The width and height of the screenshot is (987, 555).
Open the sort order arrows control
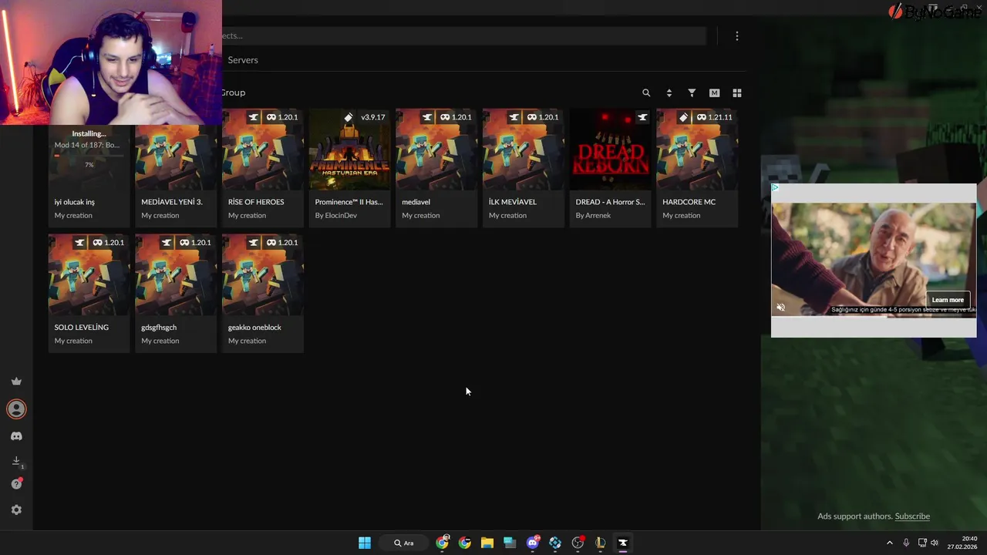point(669,92)
